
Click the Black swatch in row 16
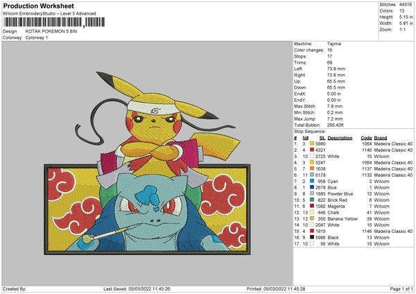point(312,237)
